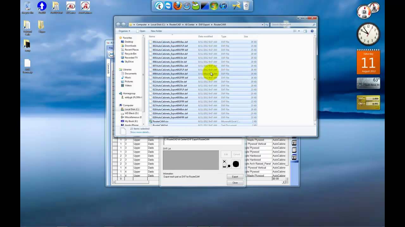The width and height of the screenshot is (405, 227).
Task: Select Desktop under Favorites
Action: coord(129,42)
